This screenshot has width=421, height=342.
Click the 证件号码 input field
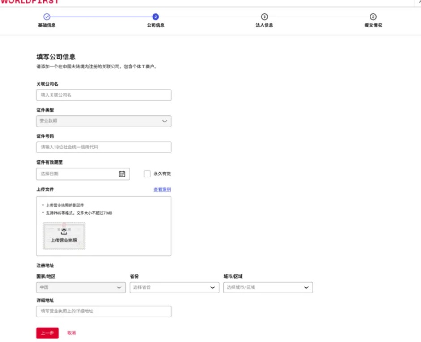point(103,147)
